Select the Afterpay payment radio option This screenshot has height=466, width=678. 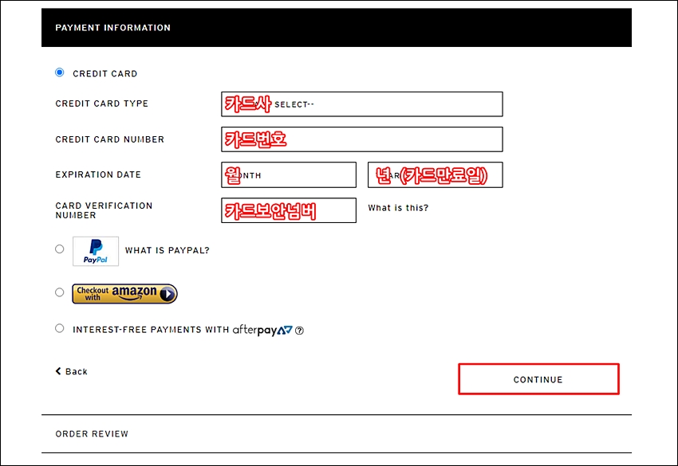tap(60, 329)
